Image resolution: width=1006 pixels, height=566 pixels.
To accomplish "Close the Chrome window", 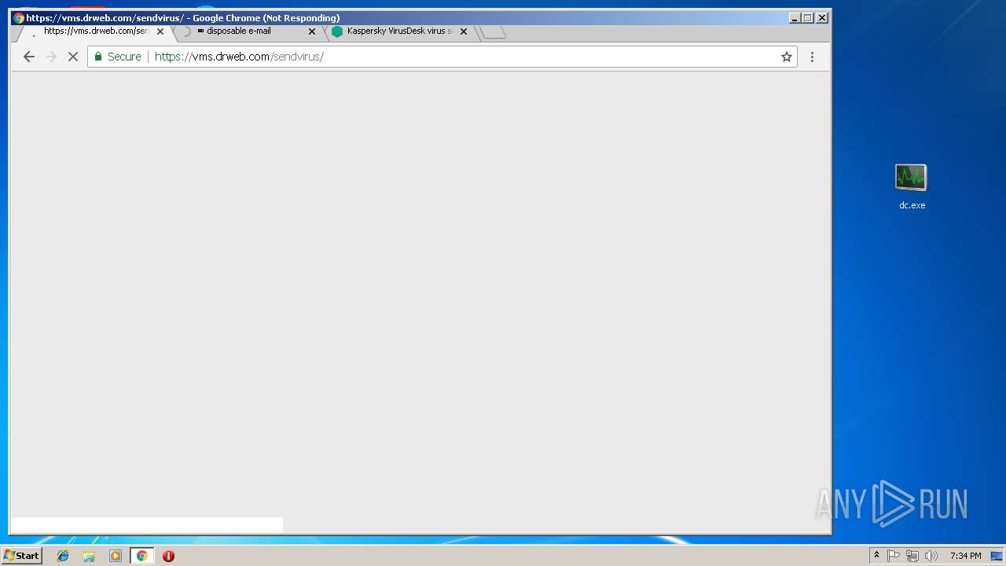I will pos(822,17).
